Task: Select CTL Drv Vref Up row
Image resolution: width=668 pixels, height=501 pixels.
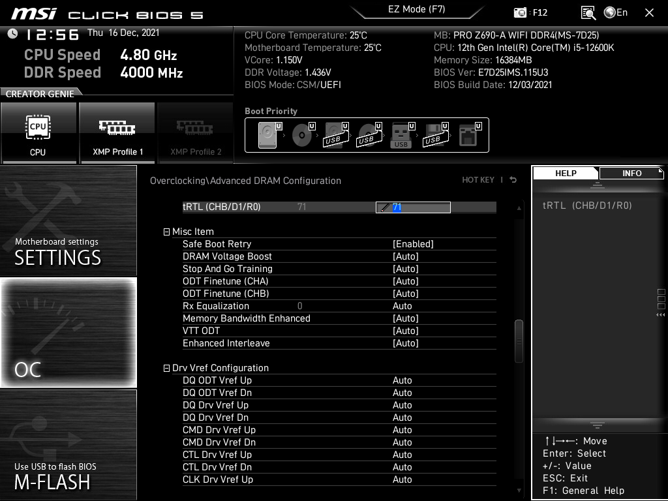Action: click(339, 454)
